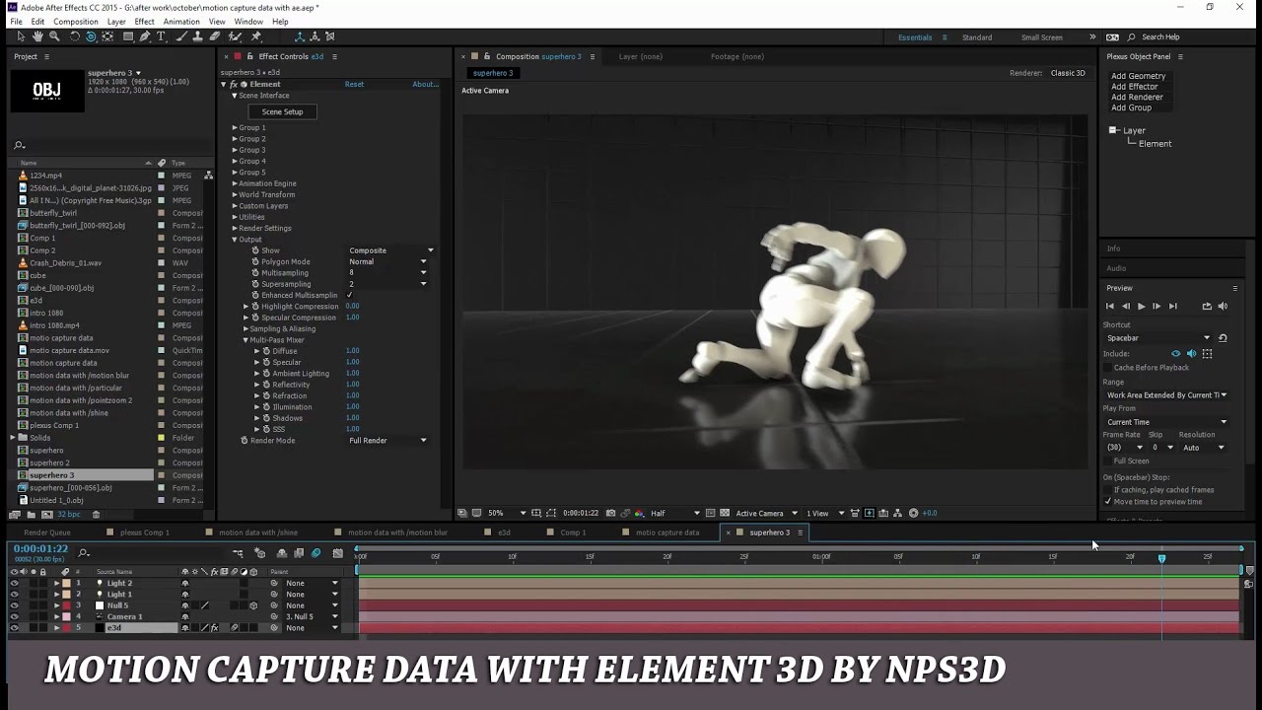Choose World Axis mode icon

[315, 36]
